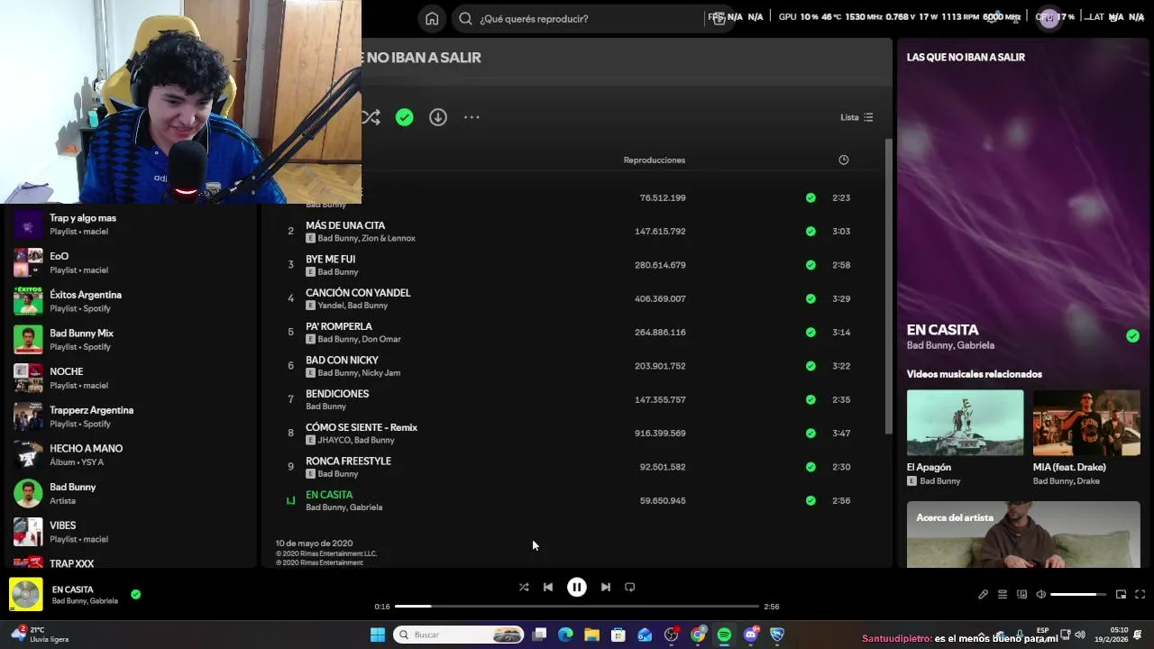Toggle repeat mode

630,587
